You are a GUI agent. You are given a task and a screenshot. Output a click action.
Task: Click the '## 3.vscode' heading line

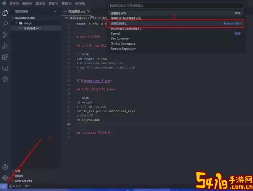pyautogui.click(x=93, y=133)
